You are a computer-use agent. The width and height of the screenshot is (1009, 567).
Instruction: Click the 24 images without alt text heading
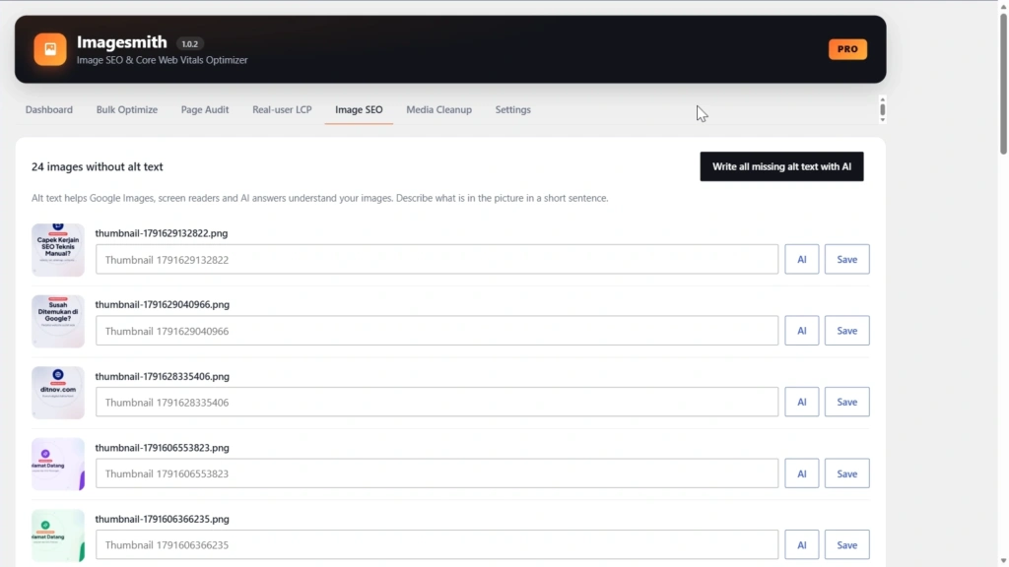[98, 166]
